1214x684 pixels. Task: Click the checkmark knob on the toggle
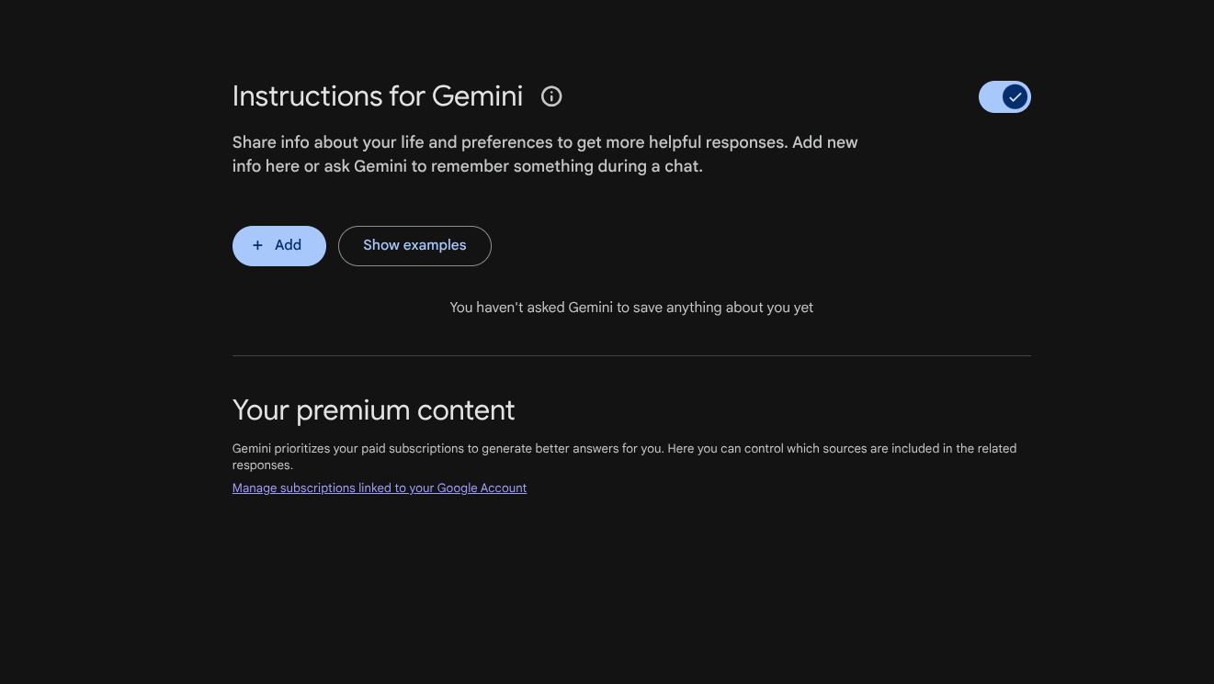pyautogui.click(x=1015, y=97)
